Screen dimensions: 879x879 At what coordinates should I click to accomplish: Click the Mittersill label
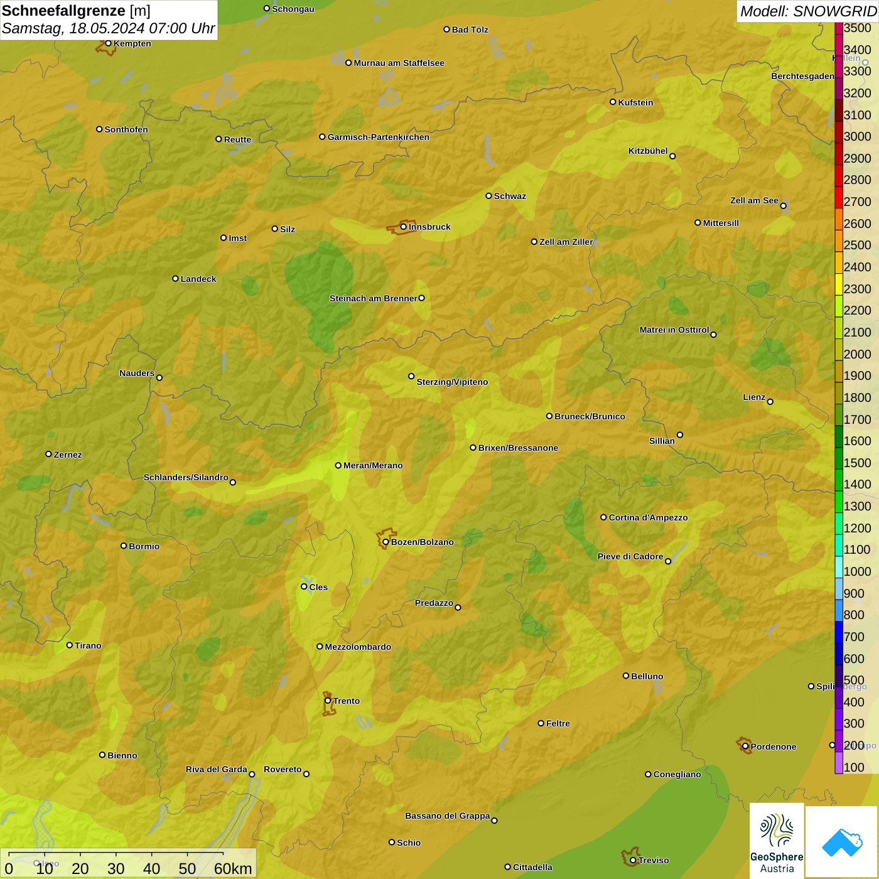click(721, 223)
